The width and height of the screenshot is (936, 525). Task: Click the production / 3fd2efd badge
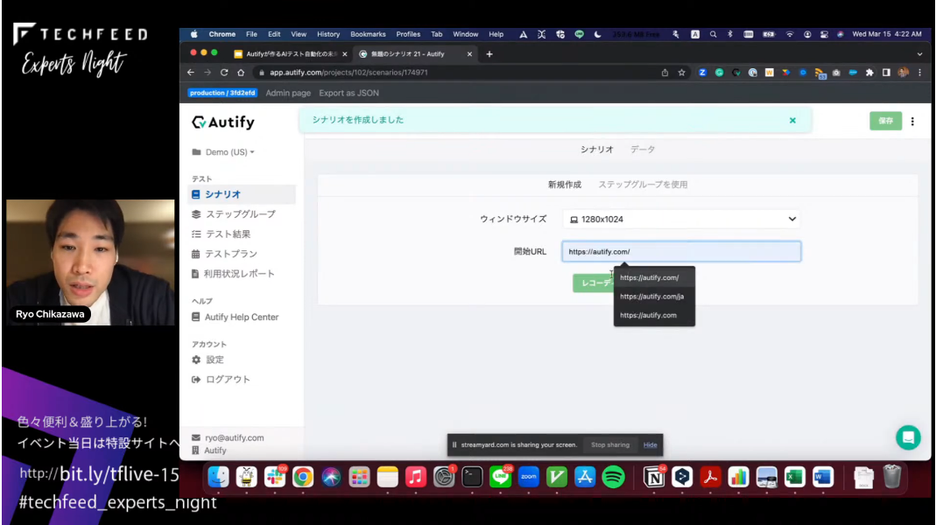pos(222,93)
